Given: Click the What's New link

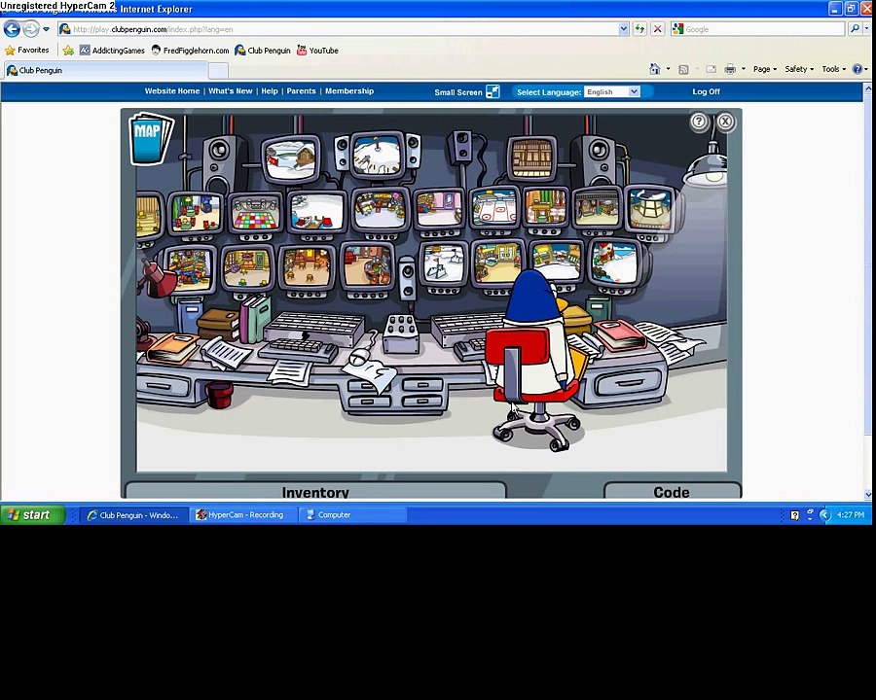Looking at the screenshot, I should 230,91.
